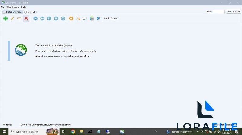Click the EN language indicator
The height and width of the screenshot is (135, 242).
click(156, 131)
